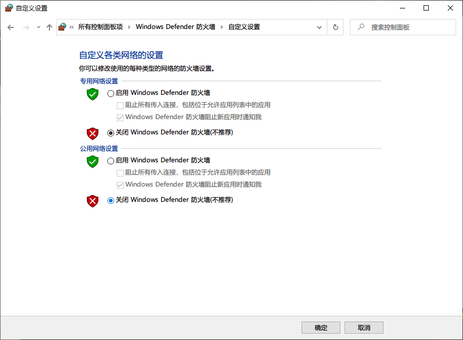The image size is (463, 340).
Task: Minimize the 自定义设置 window
Action: click(x=402, y=8)
